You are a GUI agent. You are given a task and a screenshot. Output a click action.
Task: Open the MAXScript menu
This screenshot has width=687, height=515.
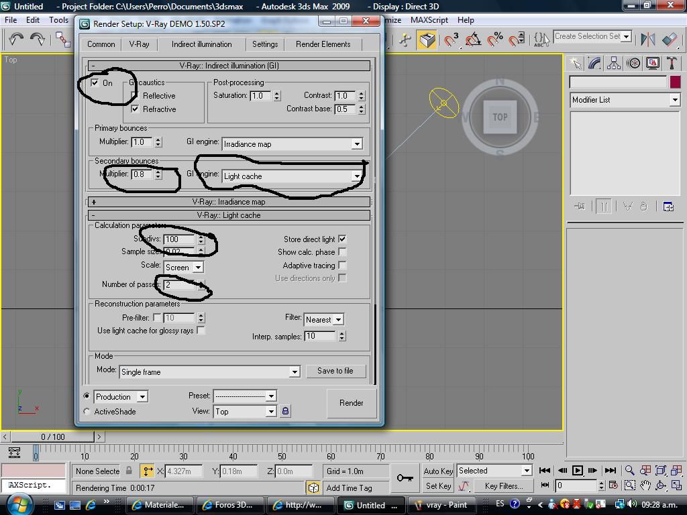point(429,20)
